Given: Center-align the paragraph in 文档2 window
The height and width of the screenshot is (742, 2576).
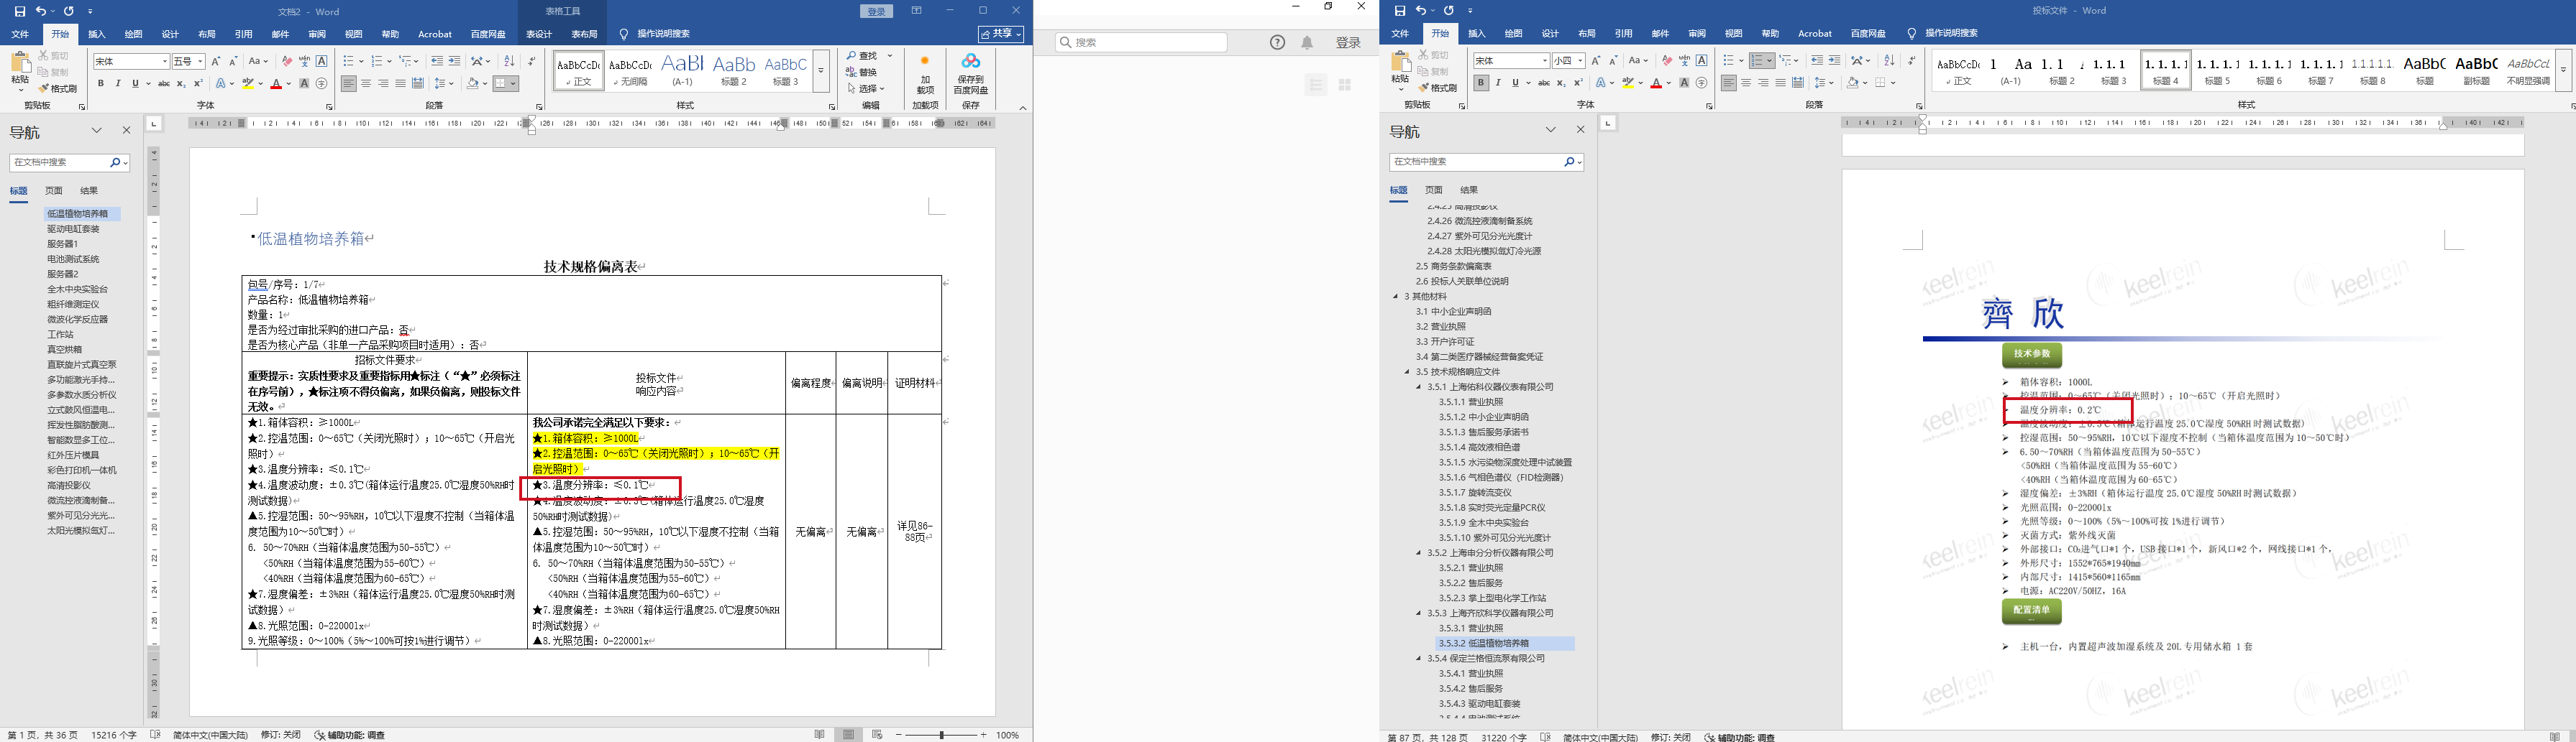Looking at the screenshot, I should pos(366,84).
